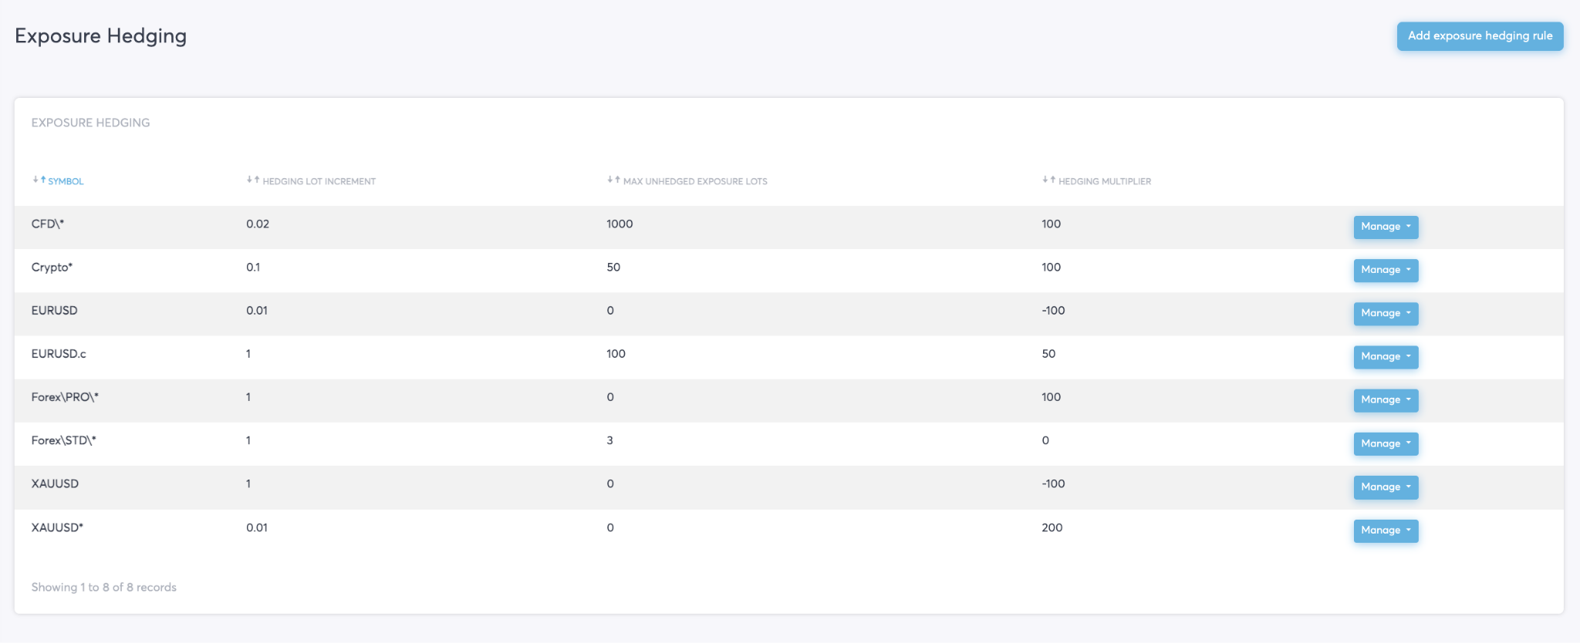The width and height of the screenshot is (1580, 643).
Task: Sort by Hedging Multiplier arrows icon
Action: [x=1048, y=180]
